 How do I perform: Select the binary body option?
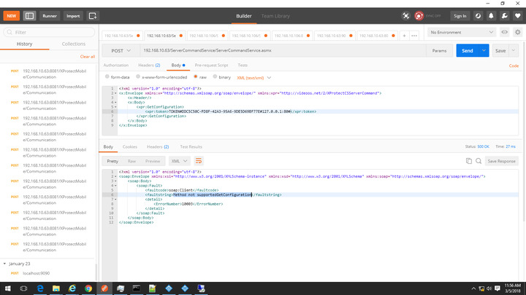tap(215, 77)
